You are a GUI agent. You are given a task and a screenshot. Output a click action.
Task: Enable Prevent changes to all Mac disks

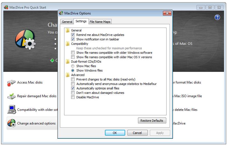tap(73, 79)
